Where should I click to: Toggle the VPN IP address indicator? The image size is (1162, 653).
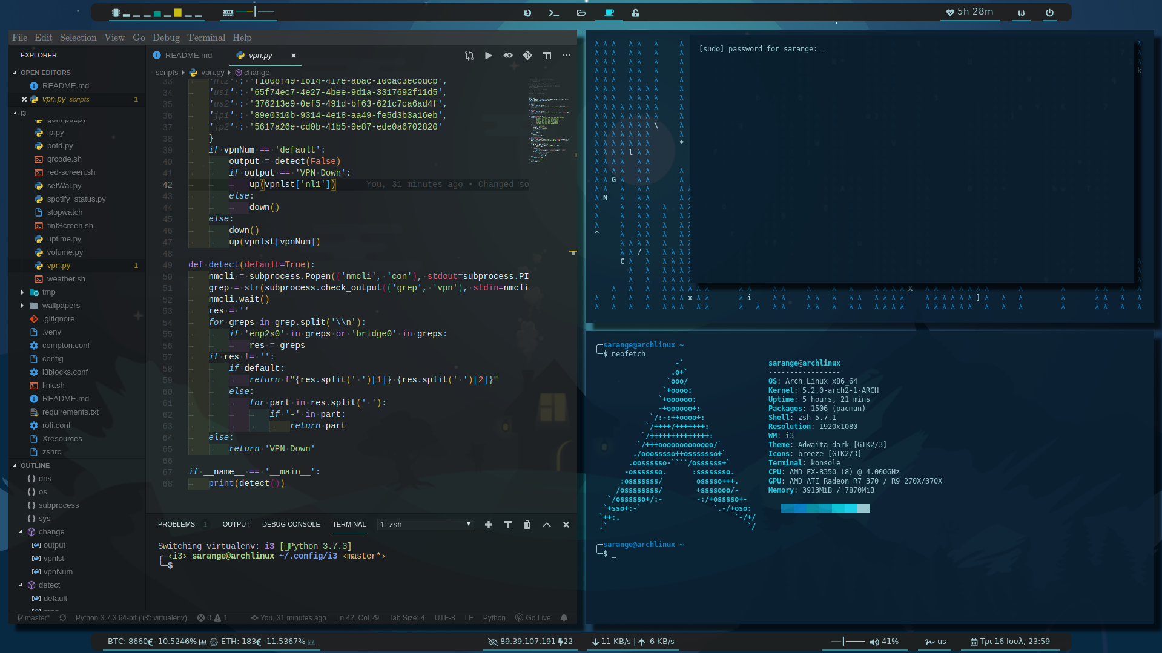click(530, 642)
